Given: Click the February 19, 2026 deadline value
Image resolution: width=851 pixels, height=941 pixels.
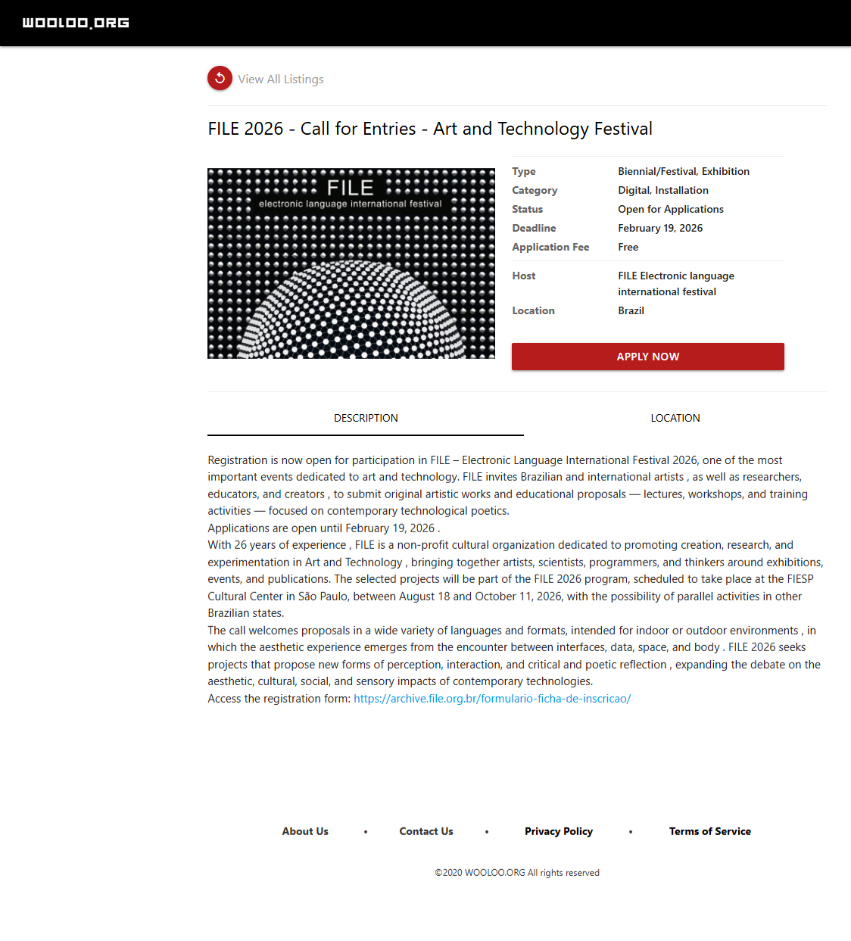Looking at the screenshot, I should point(660,228).
